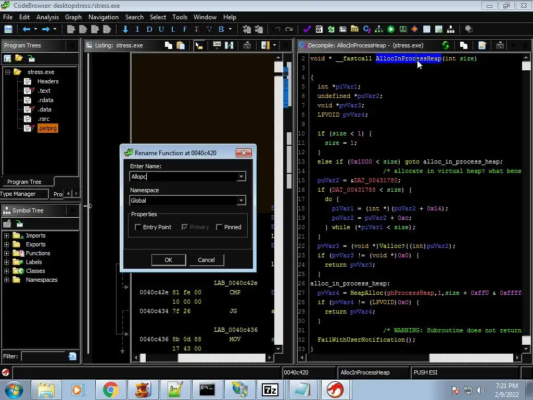Click the 7-Zip icon in the taskbar
Image resolution: width=533 pixels, height=400 pixels.
pos(270,390)
